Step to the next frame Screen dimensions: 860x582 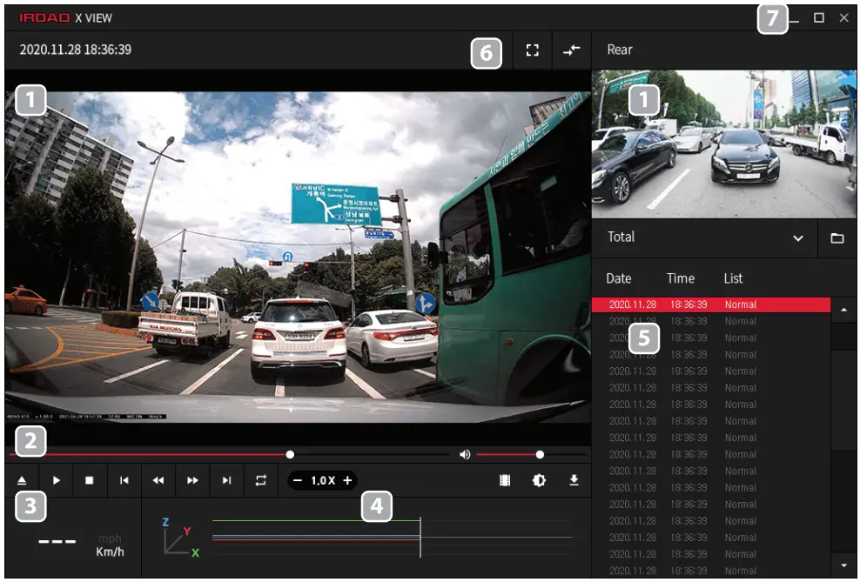pyautogui.click(x=229, y=479)
